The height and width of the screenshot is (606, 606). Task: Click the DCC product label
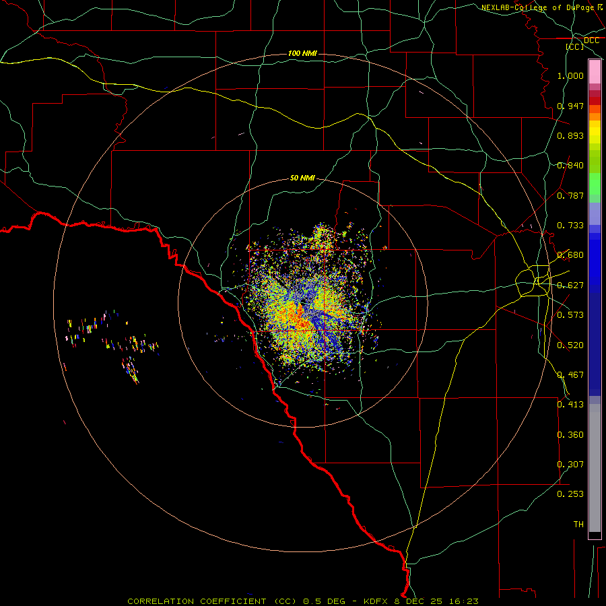591,40
